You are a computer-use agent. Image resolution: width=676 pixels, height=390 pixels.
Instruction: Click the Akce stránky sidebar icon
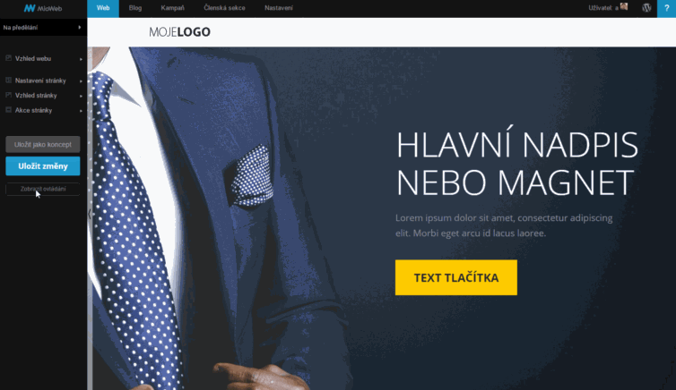pyautogui.click(x=8, y=110)
